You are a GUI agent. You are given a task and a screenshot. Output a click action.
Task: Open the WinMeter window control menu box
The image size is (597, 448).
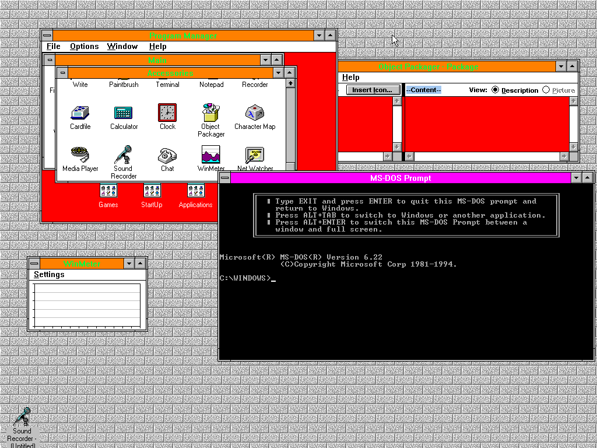pyautogui.click(x=34, y=264)
